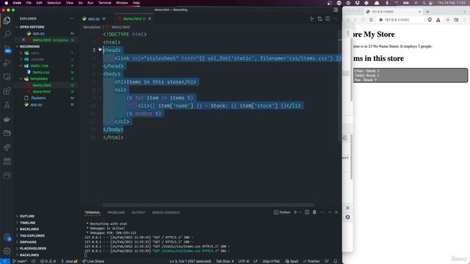Click the red triangle icon in the browser toolbar
Screen dimensions: 470x264
click(x=438, y=20)
